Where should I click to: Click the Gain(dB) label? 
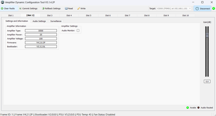coord(207,22)
